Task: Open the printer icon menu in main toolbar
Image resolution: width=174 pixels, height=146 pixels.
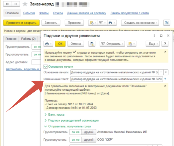Action: [x=112, y=23]
